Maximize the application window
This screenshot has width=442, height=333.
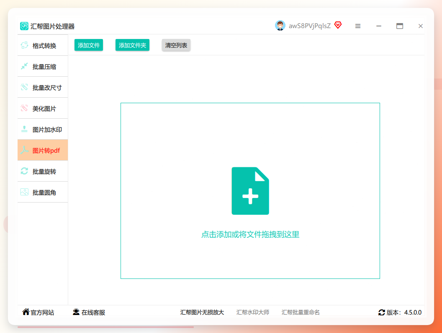tap(399, 26)
